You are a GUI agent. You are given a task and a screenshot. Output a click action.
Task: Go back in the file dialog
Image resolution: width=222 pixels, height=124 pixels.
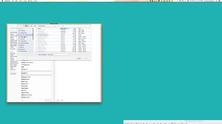(19, 26)
